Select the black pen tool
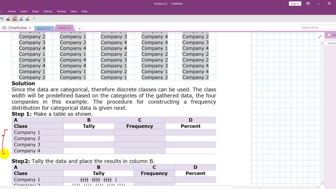Image resolution: width=336 pixels, height=189 pixels. [x=8, y=19]
